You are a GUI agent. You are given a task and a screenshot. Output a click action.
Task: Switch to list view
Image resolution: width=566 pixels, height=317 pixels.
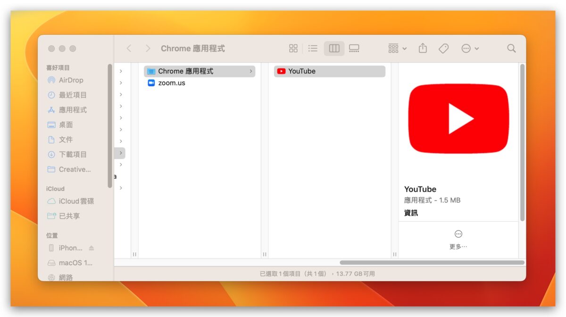point(313,49)
